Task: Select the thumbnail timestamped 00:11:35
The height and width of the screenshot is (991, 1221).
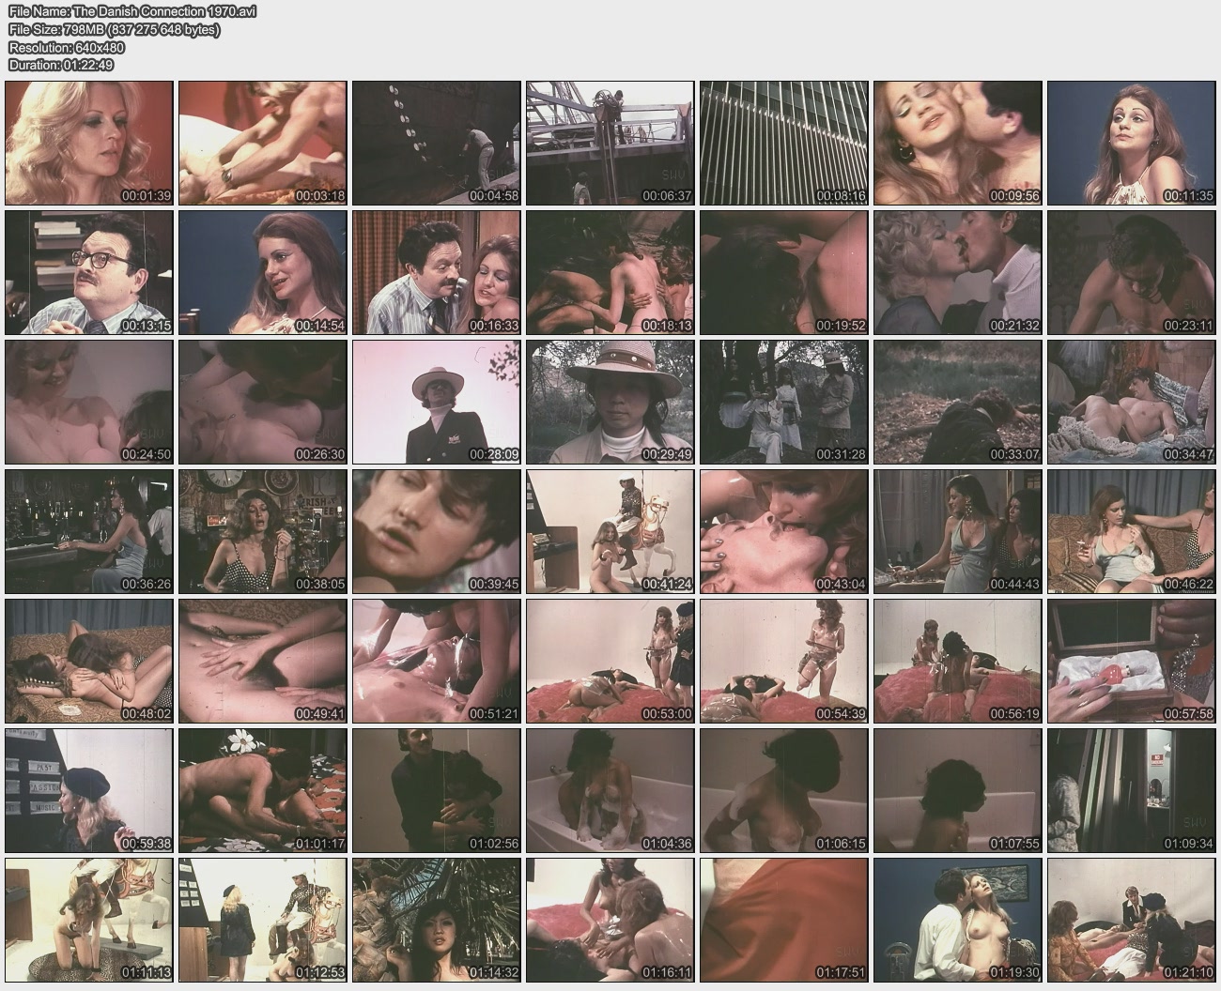Action: pos(1131,143)
